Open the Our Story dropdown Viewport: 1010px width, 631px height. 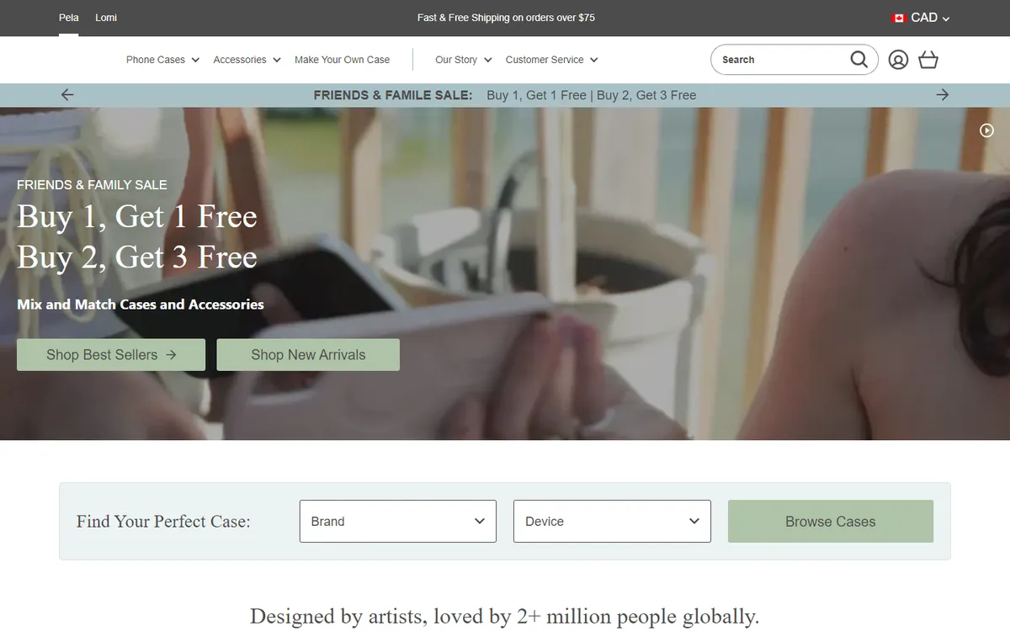[x=463, y=60]
